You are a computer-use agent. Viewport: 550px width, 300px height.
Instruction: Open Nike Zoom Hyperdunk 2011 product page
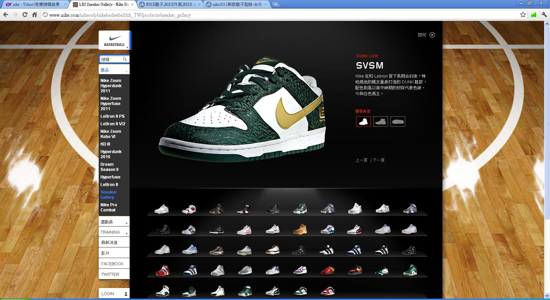[x=111, y=86]
